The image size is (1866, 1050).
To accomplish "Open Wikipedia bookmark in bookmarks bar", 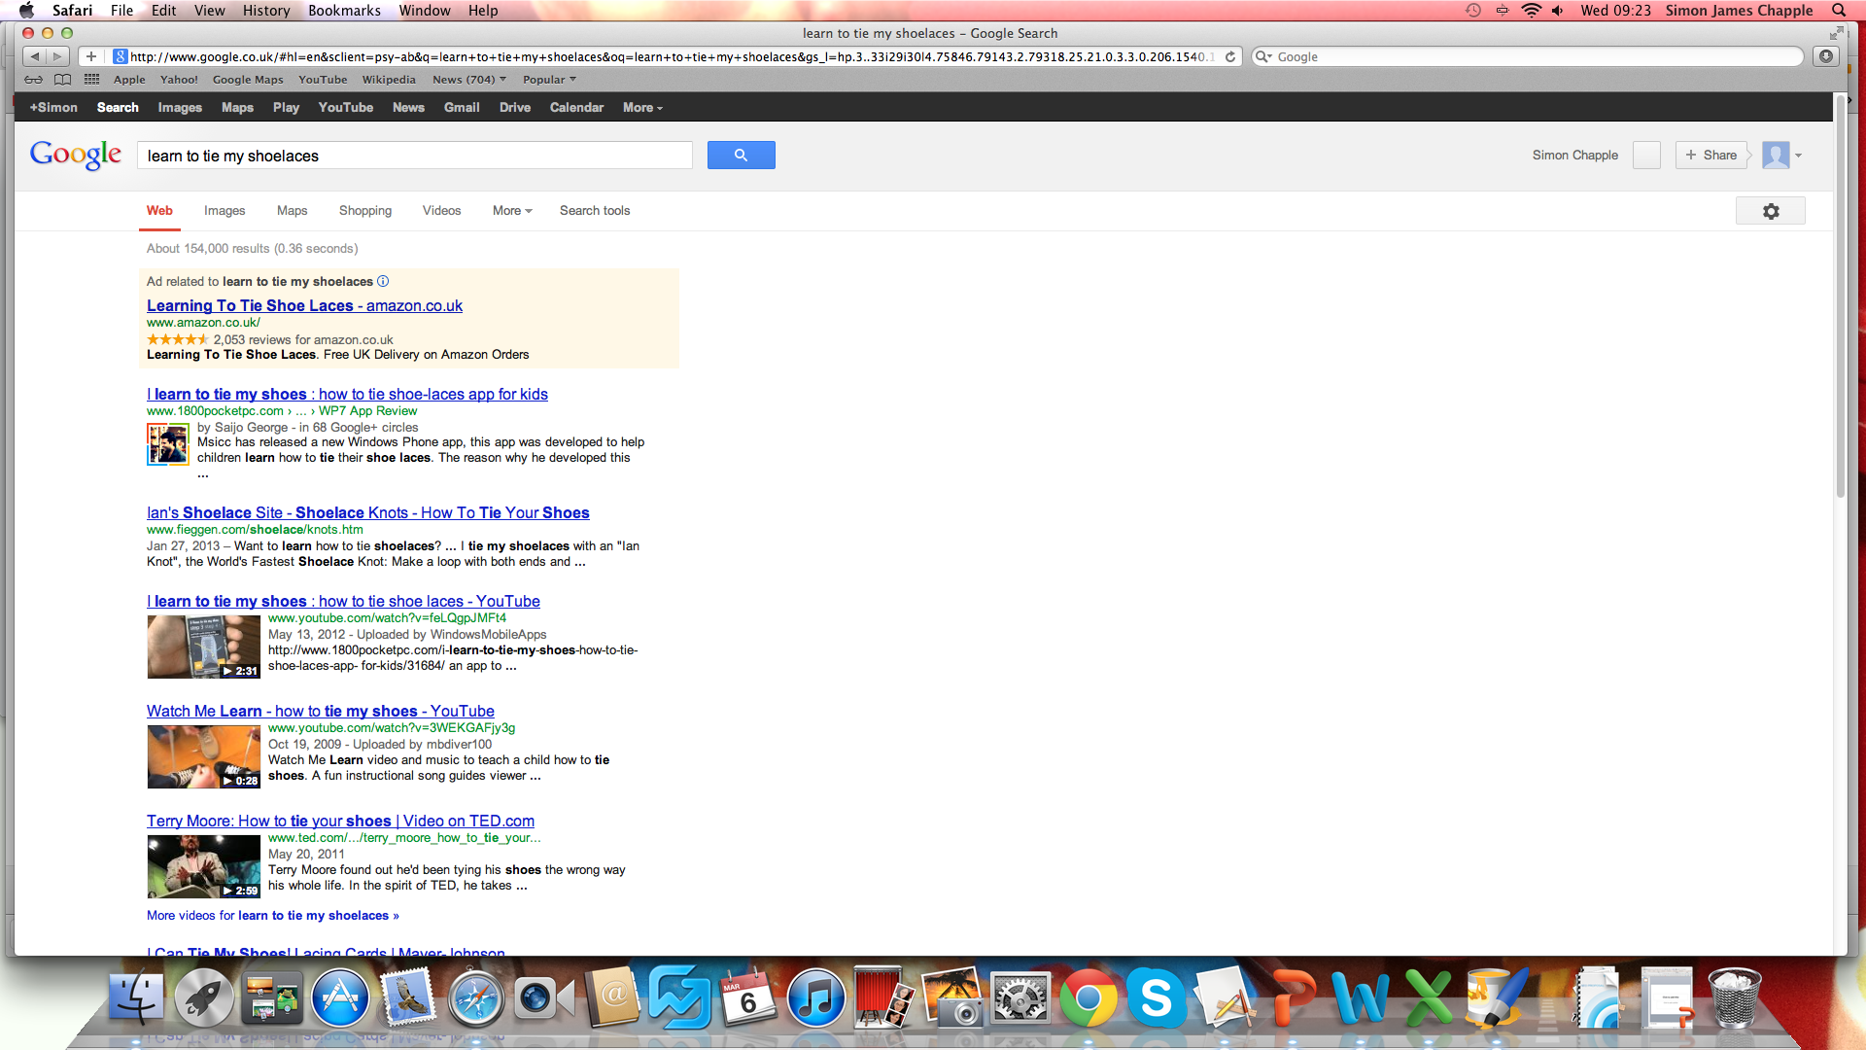I will click(x=389, y=80).
